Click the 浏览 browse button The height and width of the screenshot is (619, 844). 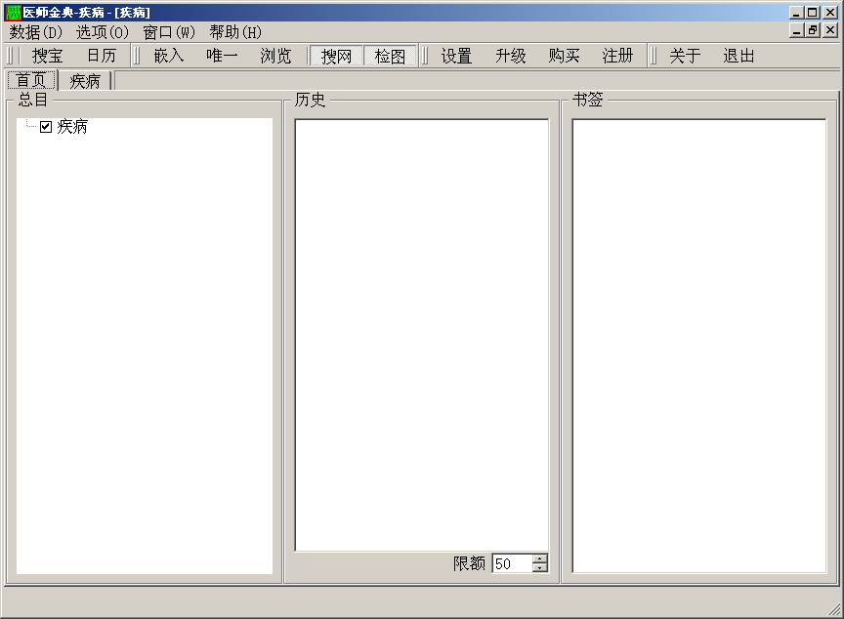click(275, 56)
